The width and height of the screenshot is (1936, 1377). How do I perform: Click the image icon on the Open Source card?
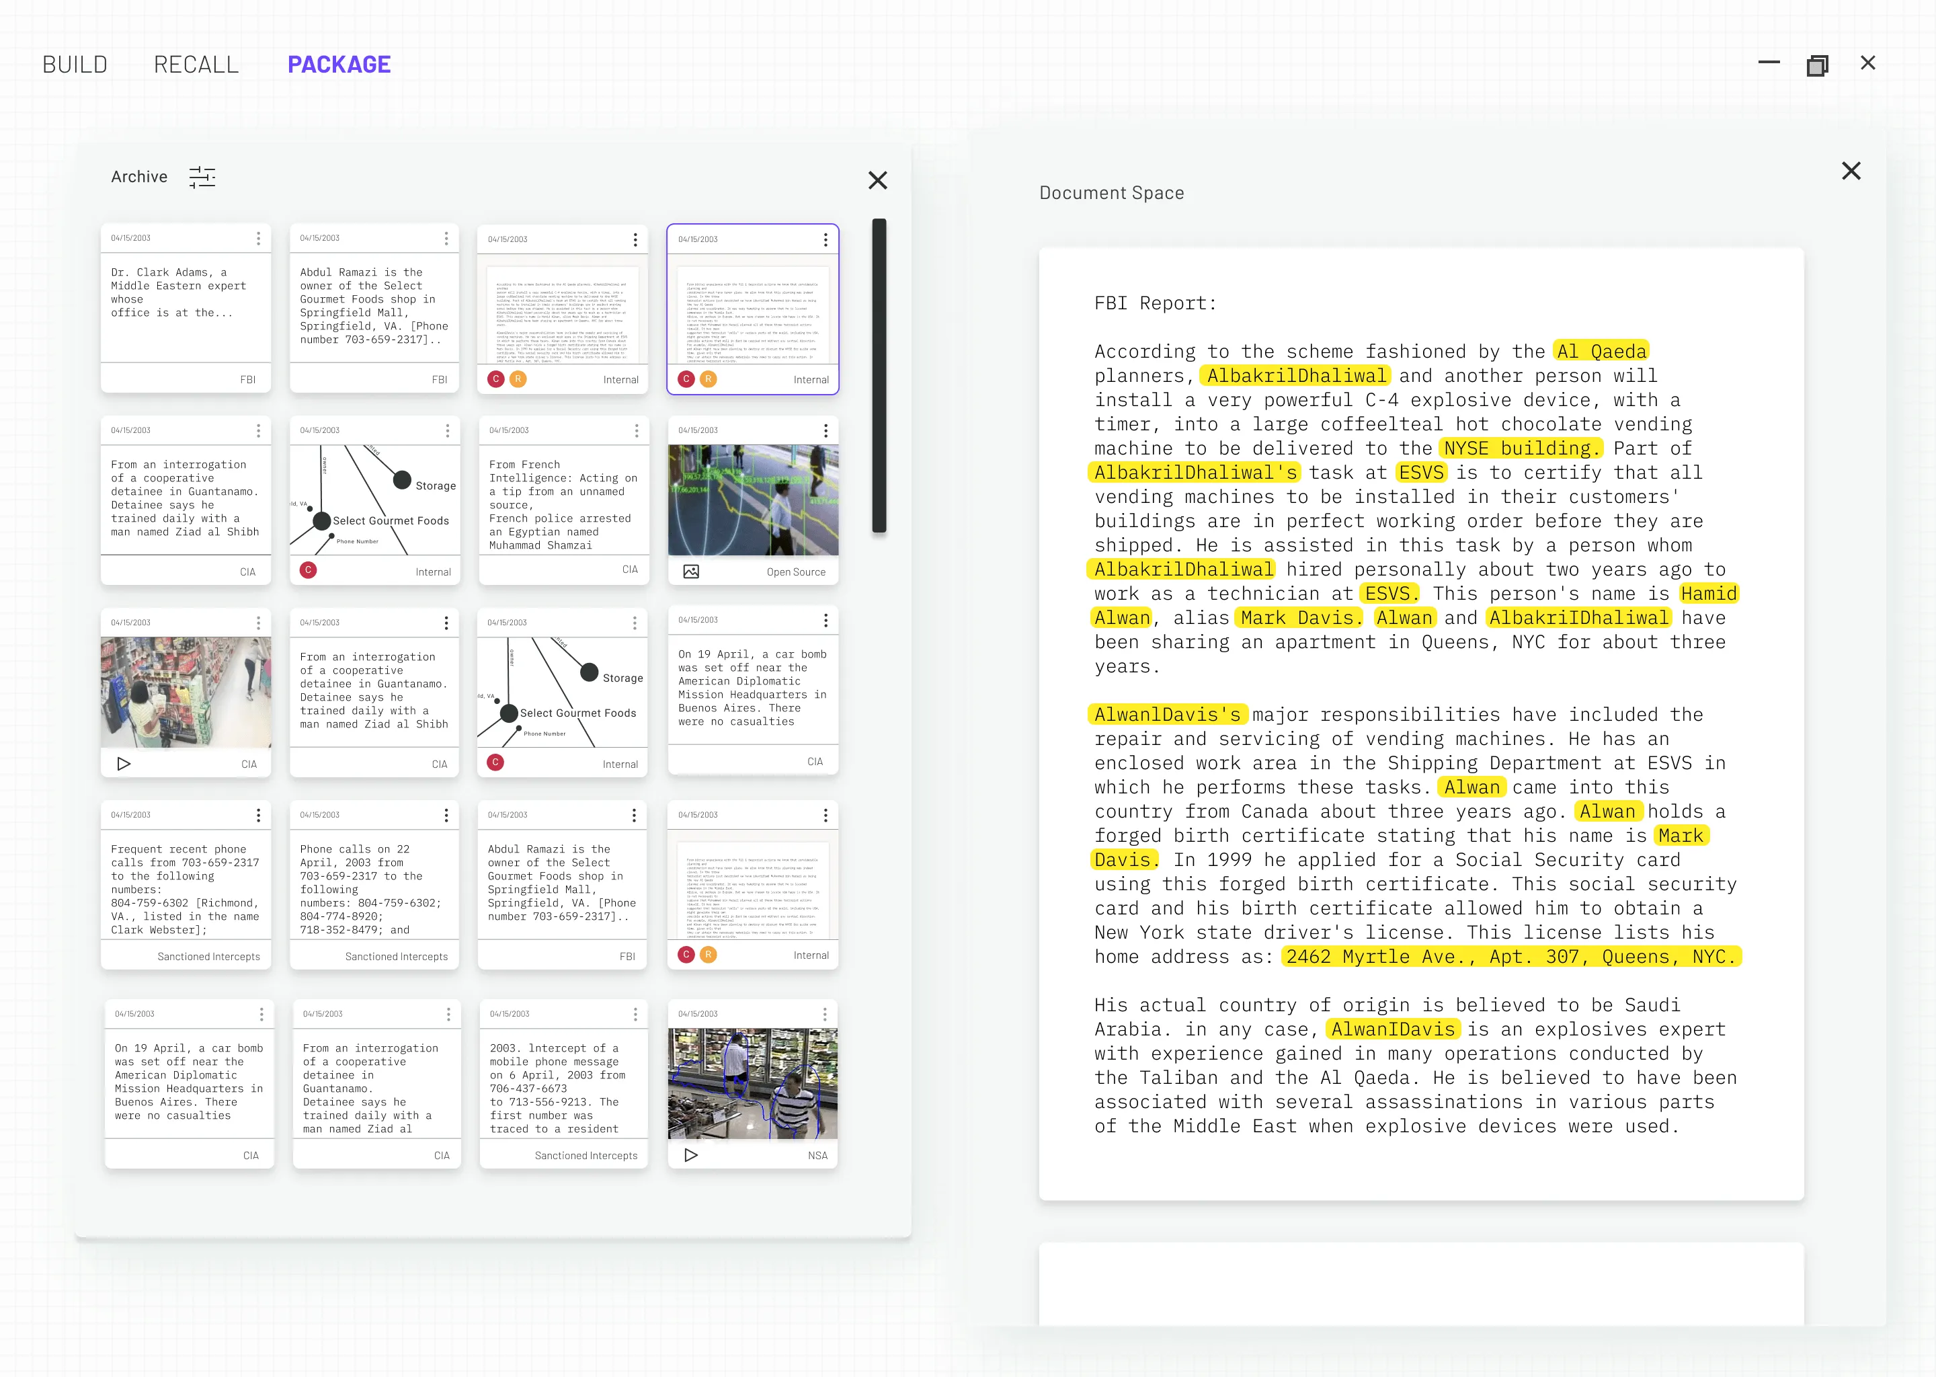pos(691,572)
